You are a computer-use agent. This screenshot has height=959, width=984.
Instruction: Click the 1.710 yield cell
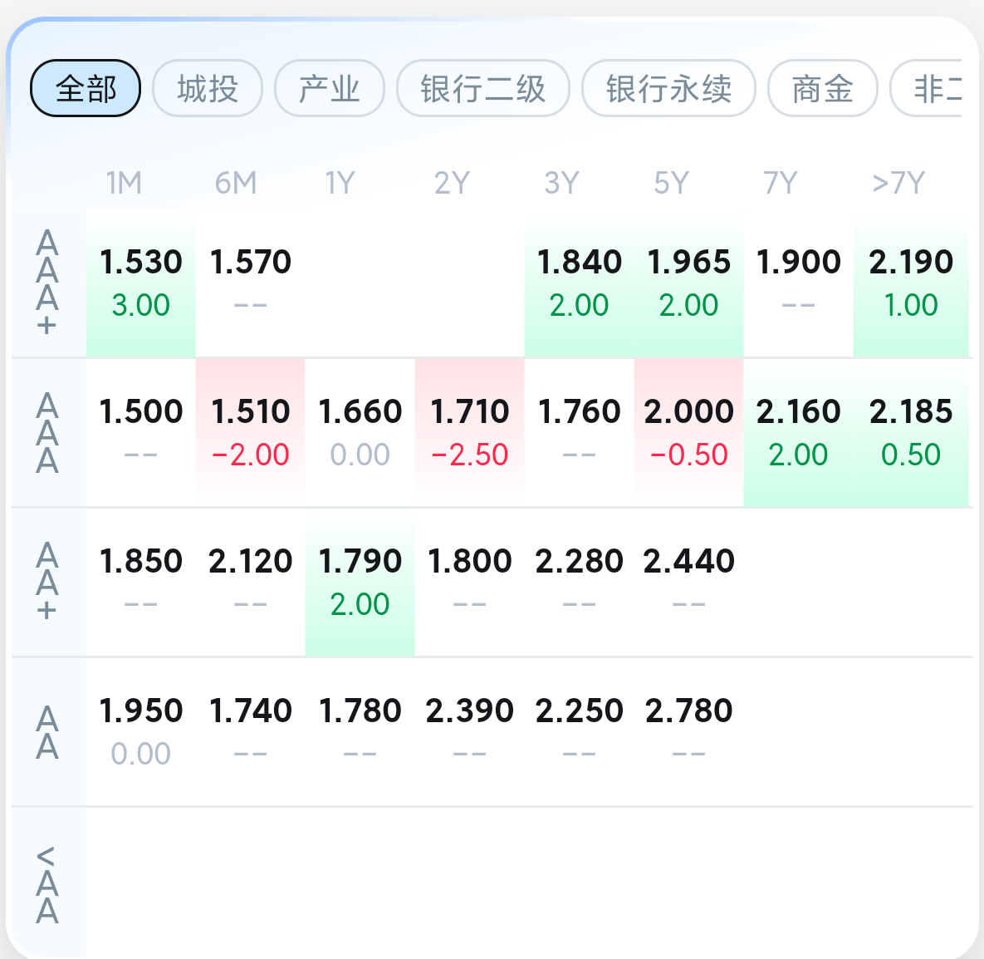tap(470, 432)
